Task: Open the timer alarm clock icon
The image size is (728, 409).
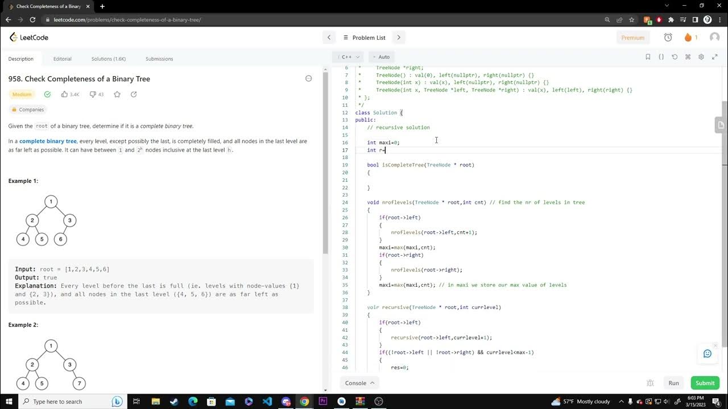Action: coord(668,37)
